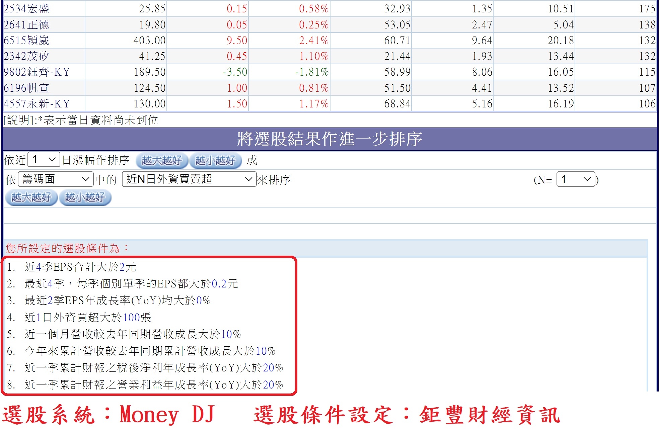Open stock link 2534宏盛
Screen dimensions: 660x435
26,9
